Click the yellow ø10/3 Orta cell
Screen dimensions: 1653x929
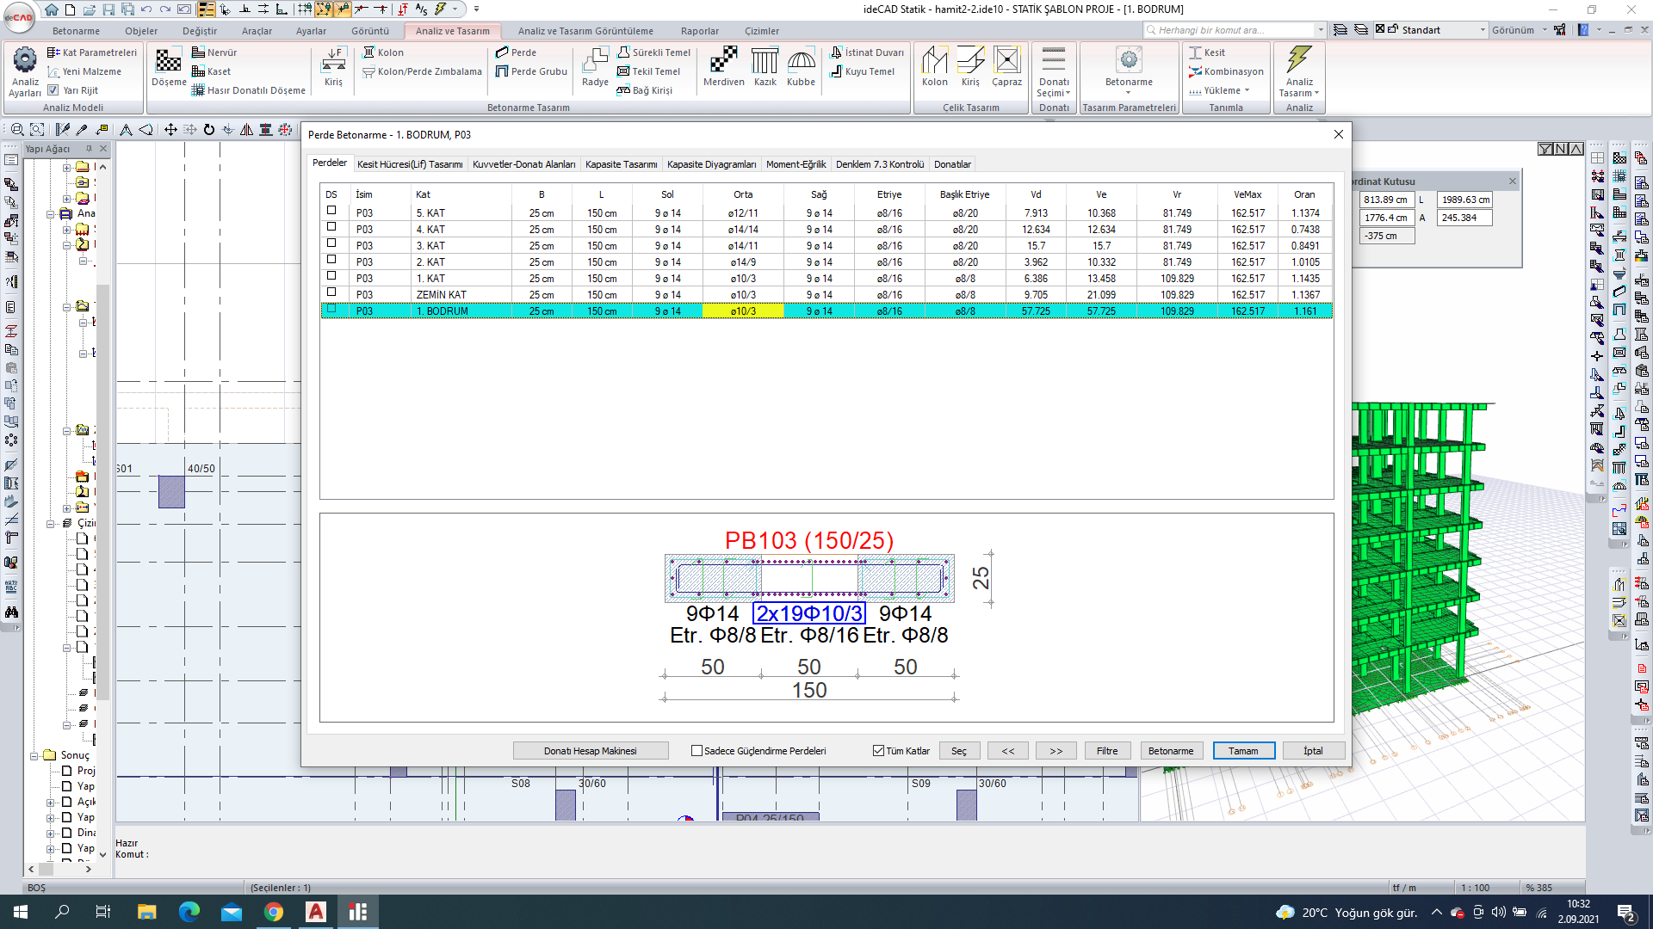[x=743, y=311]
